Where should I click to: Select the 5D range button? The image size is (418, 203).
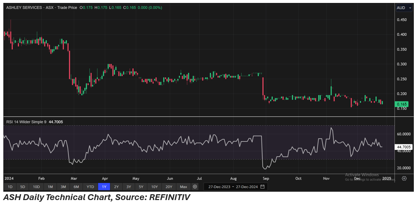coord(23,187)
